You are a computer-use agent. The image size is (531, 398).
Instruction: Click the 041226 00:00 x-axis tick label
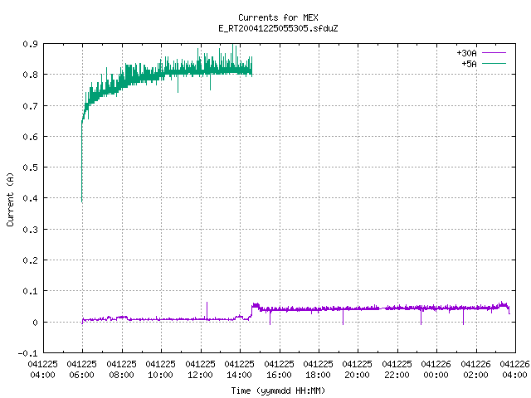[x=436, y=370]
